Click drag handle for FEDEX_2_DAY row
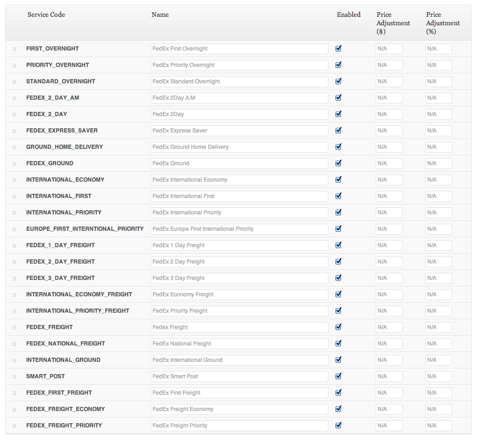Image resolution: width=479 pixels, height=441 pixels. 15,114
